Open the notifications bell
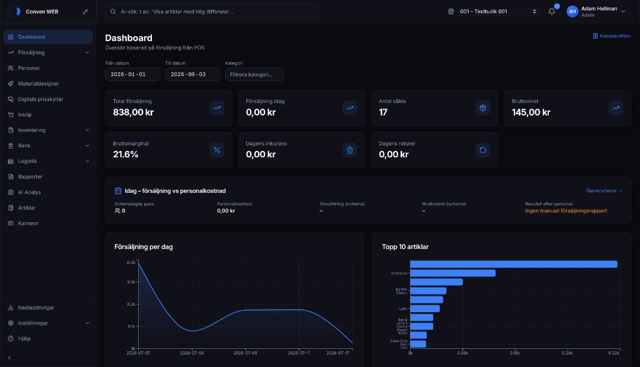 (x=552, y=11)
